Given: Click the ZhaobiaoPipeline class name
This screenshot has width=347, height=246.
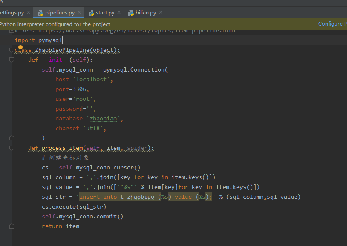Looking at the screenshot, I should 62,50.
